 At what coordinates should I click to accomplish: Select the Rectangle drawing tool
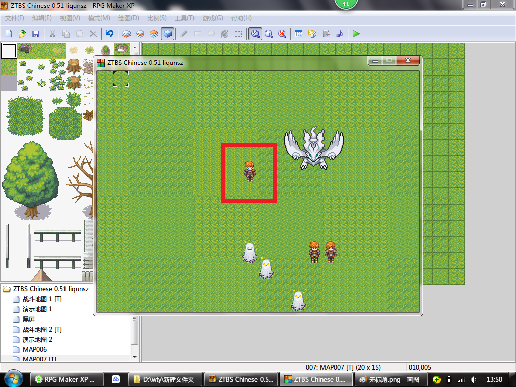pos(198,34)
